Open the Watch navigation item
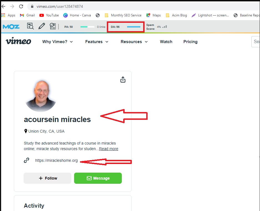This screenshot has height=211, width=260. click(x=166, y=42)
